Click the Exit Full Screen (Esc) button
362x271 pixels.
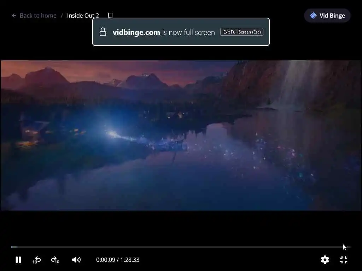pyautogui.click(x=242, y=32)
